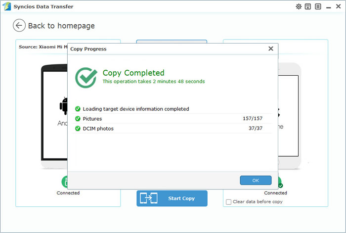Click the Start Copy button

[172, 198]
